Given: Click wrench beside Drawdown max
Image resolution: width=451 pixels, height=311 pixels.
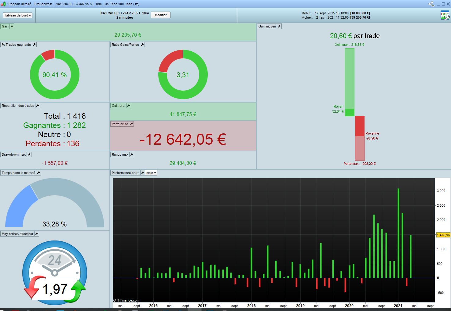Looking at the screenshot, I should tap(29, 154).
